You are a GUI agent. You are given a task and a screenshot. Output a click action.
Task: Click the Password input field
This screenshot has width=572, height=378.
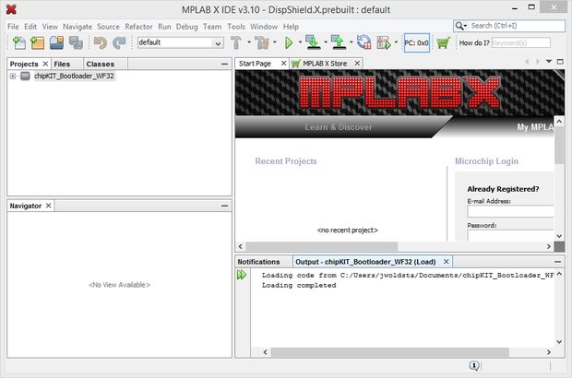(510, 235)
